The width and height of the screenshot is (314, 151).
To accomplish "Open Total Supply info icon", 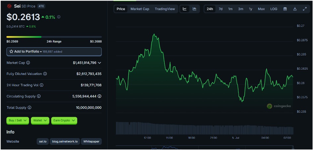I will tap(30, 108).
